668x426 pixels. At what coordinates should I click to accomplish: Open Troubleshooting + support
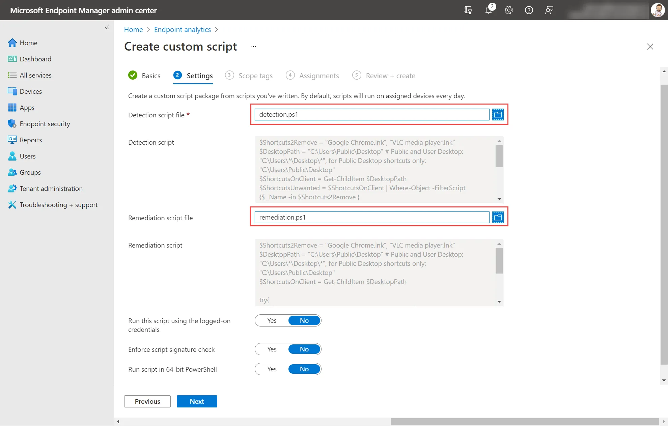59,205
